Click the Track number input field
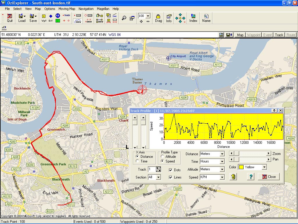 (x=152, y=169)
